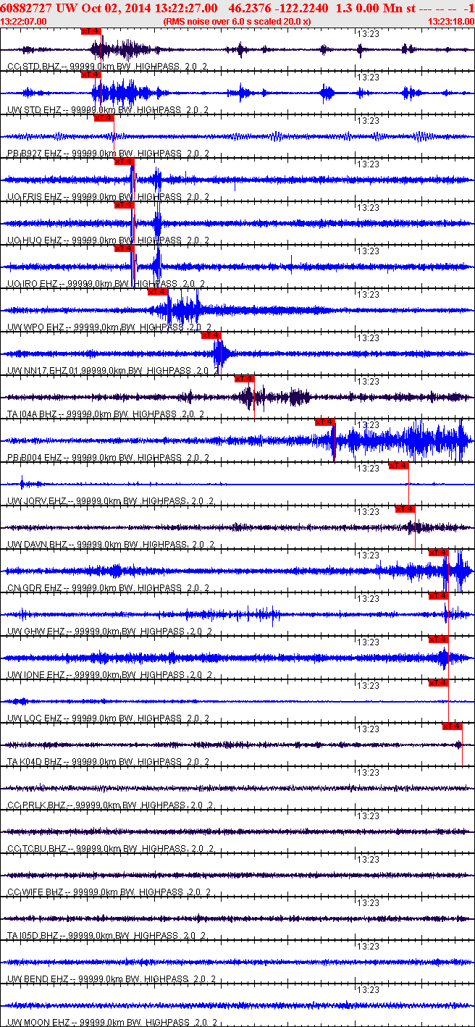Click the end time 13:23:18.00 label
Screen dimensions: 475x1027
450,22
